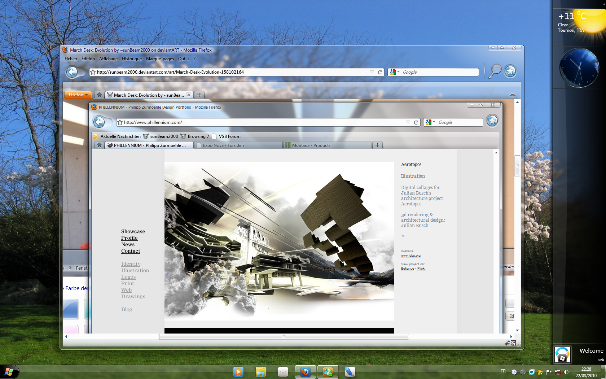This screenshot has height=379, width=606.
Task: Click the volume speaker icon in the system tray
Action: pos(566,372)
